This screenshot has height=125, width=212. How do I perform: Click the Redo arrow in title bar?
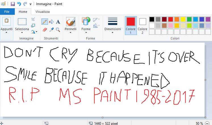pos(25,4)
